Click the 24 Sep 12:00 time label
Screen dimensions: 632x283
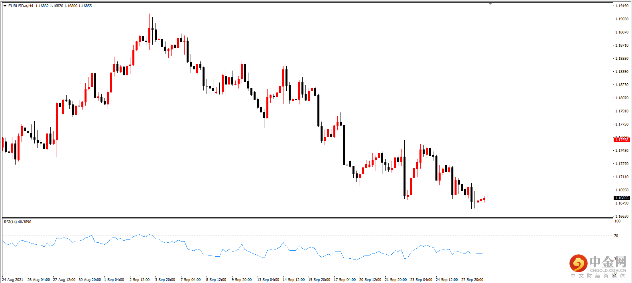[x=447, y=280]
